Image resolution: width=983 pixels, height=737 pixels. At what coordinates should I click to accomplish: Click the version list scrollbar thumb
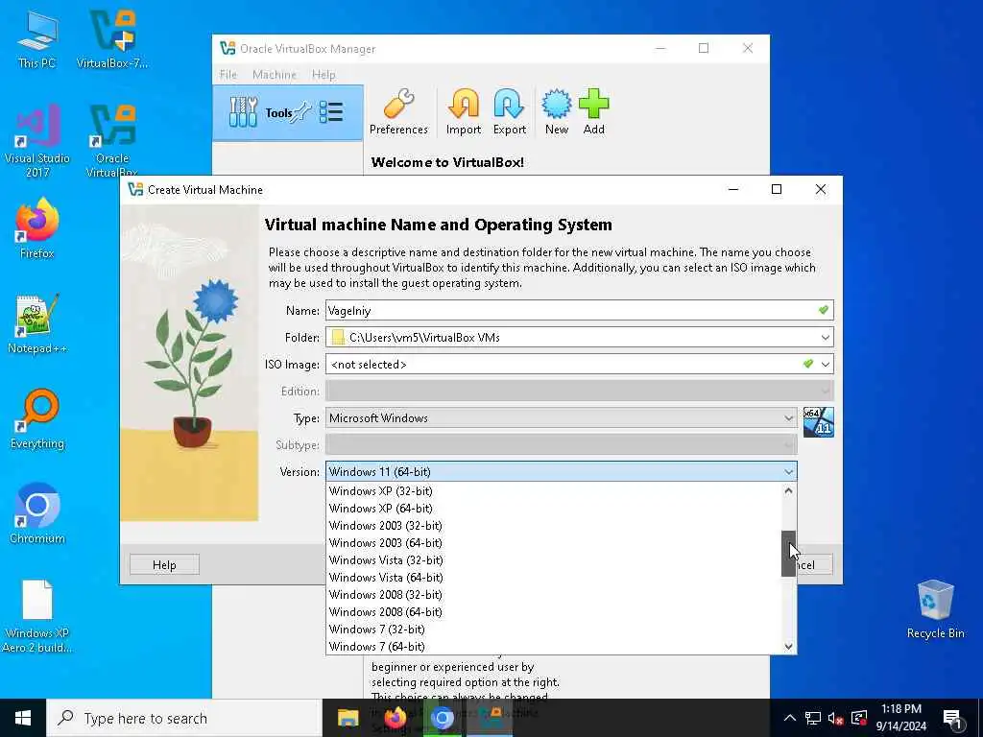pos(789,554)
